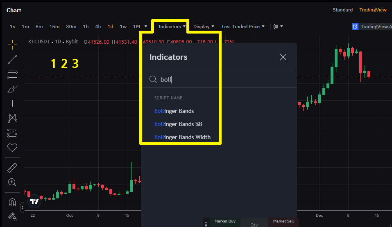392x227 pixels.
Task: Open the Fibonacci retracement lines tool
Action: [x=12, y=74]
